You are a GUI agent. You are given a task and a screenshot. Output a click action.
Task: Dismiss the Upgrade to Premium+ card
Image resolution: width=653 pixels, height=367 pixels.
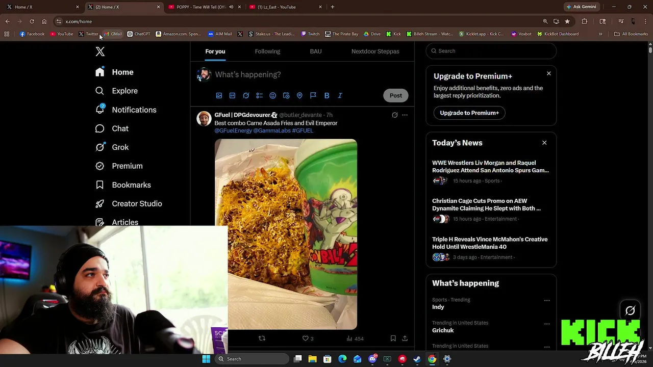click(549, 73)
